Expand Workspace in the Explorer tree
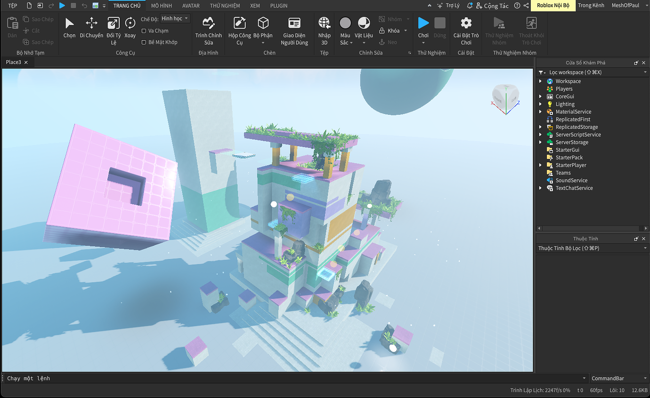 (540, 81)
